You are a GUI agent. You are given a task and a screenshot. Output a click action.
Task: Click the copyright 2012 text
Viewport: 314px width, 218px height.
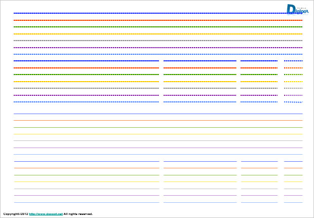coord(15,214)
